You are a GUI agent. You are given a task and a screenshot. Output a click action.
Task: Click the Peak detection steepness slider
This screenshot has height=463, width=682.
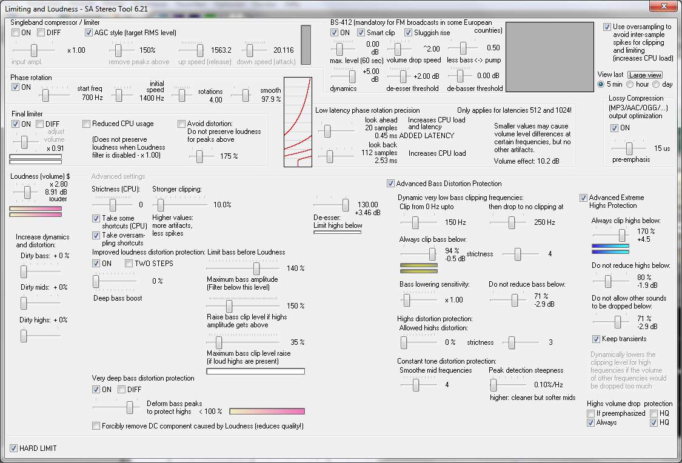(x=507, y=384)
